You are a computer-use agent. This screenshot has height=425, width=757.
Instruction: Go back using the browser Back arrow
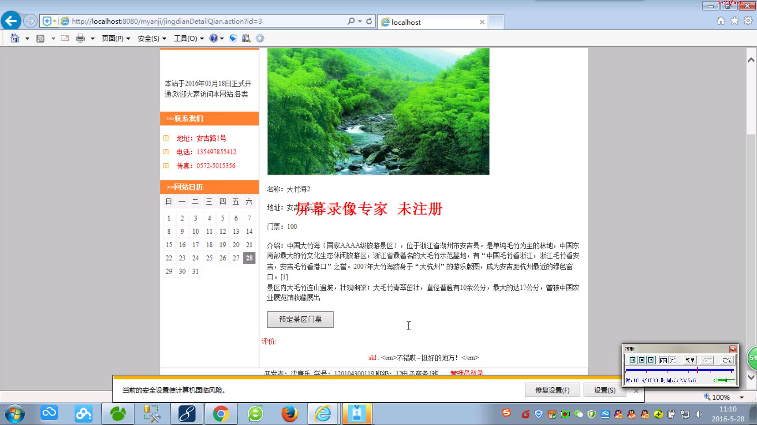pos(11,21)
